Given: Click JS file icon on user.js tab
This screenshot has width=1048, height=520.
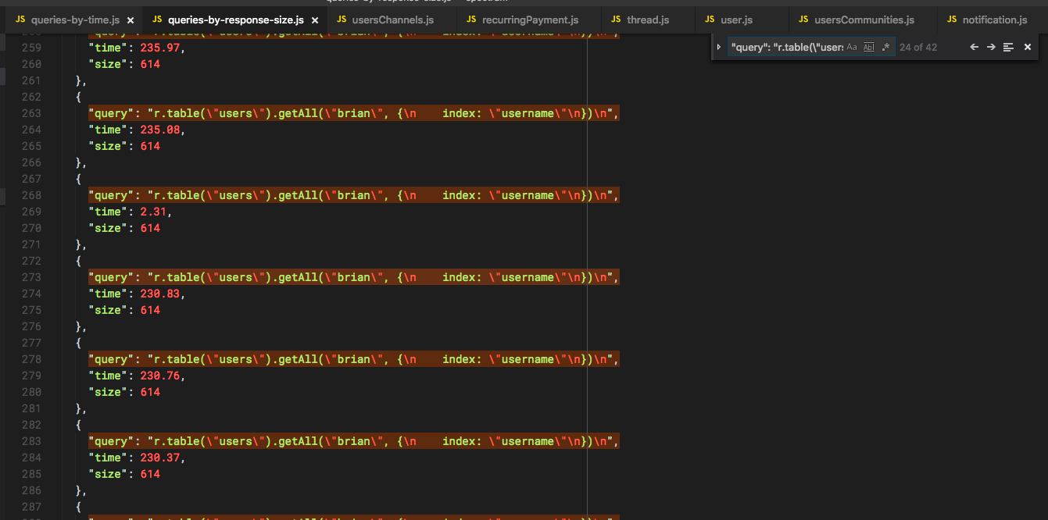Looking at the screenshot, I should [x=710, y=20].
